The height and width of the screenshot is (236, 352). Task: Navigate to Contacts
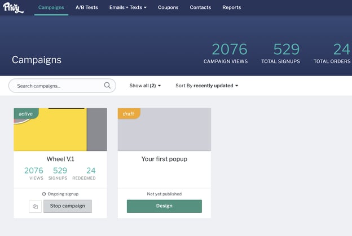pyautogui.click(x=200, y=7)
